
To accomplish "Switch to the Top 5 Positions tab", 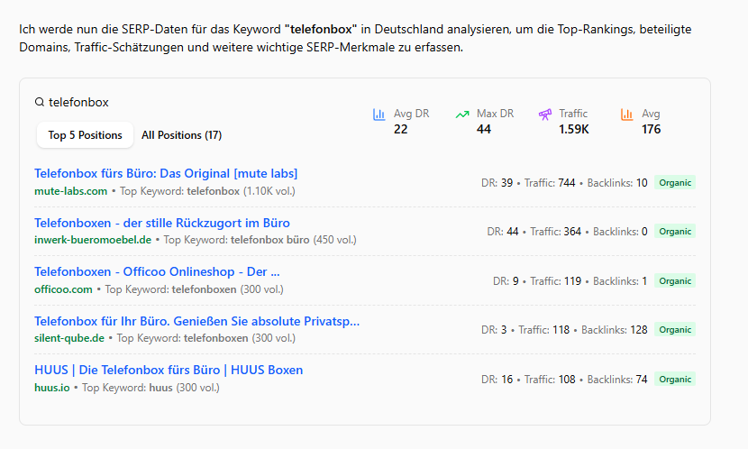I will tap(85, 135).
